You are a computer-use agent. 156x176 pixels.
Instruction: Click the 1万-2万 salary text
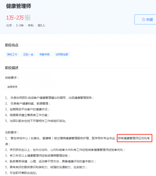pos(15,18)
